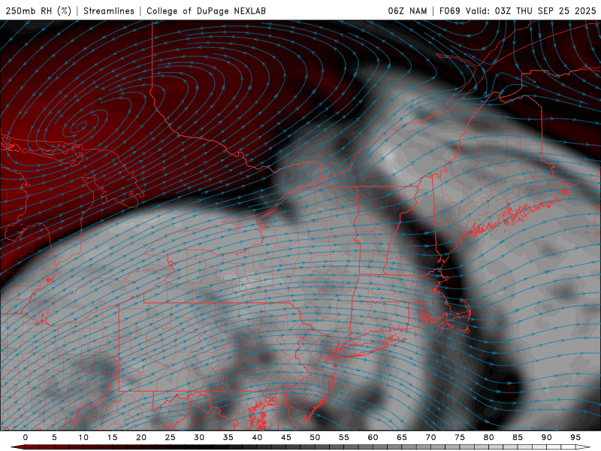Click the "Valid: 03Z THU SEP 25 2025" text

click(x=531, y=11)
